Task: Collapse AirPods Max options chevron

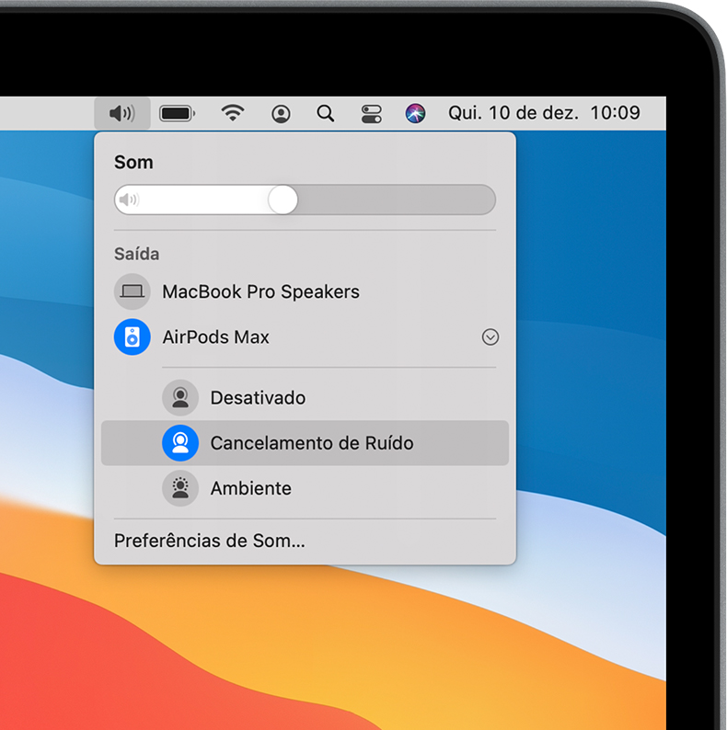Action: click(490, 337)
